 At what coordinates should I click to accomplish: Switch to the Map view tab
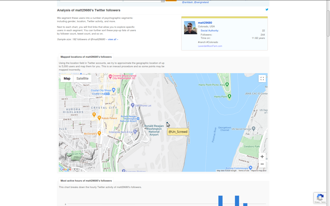pyautogui.click(x=67, y=79)
